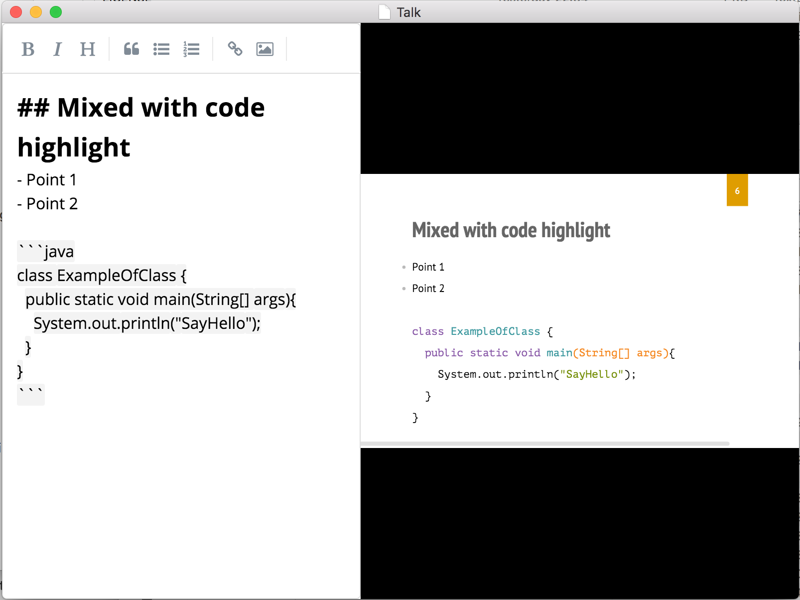This screenshot has width=800, height=600.
Task: Click 'class ExampleOfClass {' in the editor
Action: click(102, 275)
